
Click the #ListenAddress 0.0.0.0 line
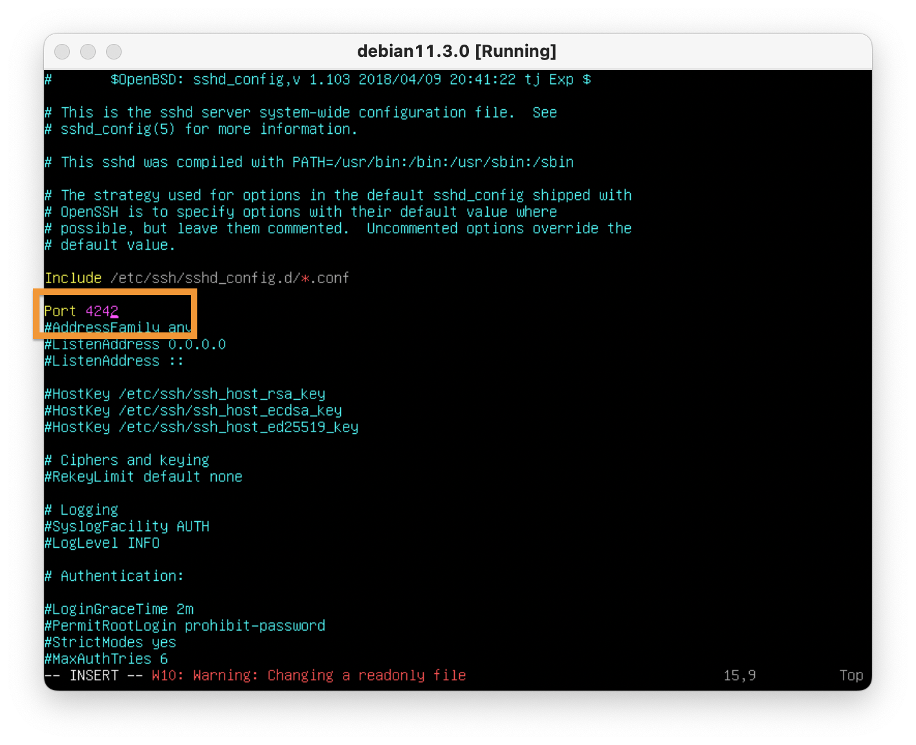coord(135,344)
